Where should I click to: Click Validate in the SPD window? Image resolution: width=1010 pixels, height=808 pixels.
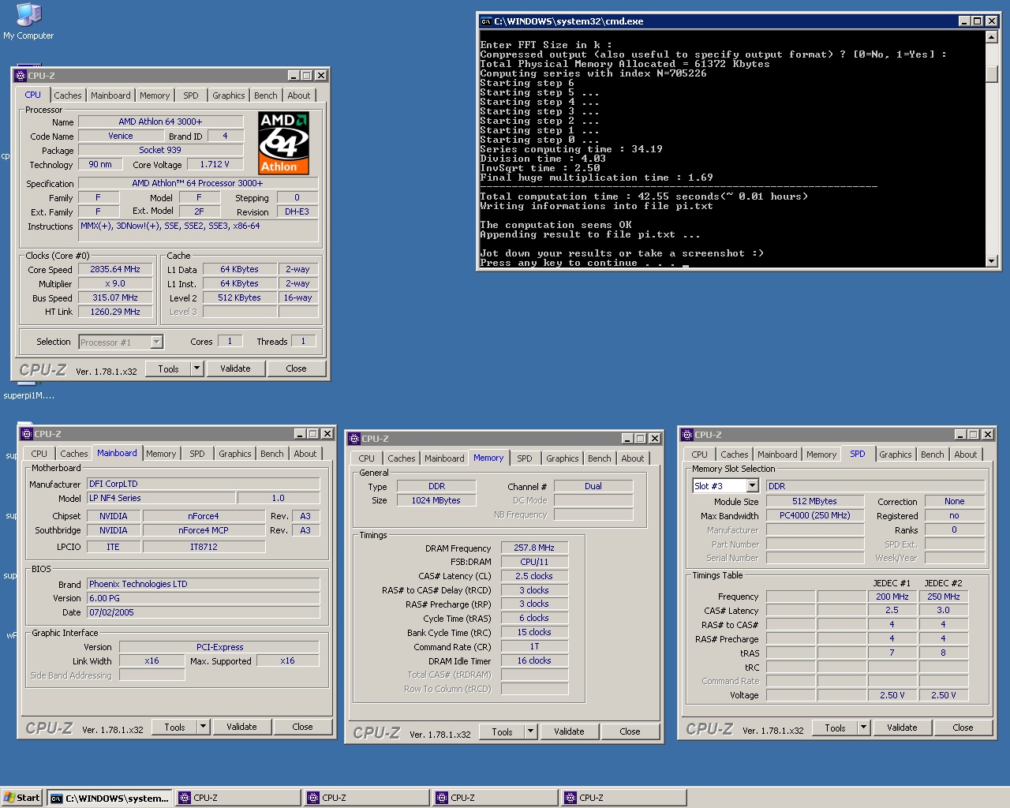coord(902,728)
